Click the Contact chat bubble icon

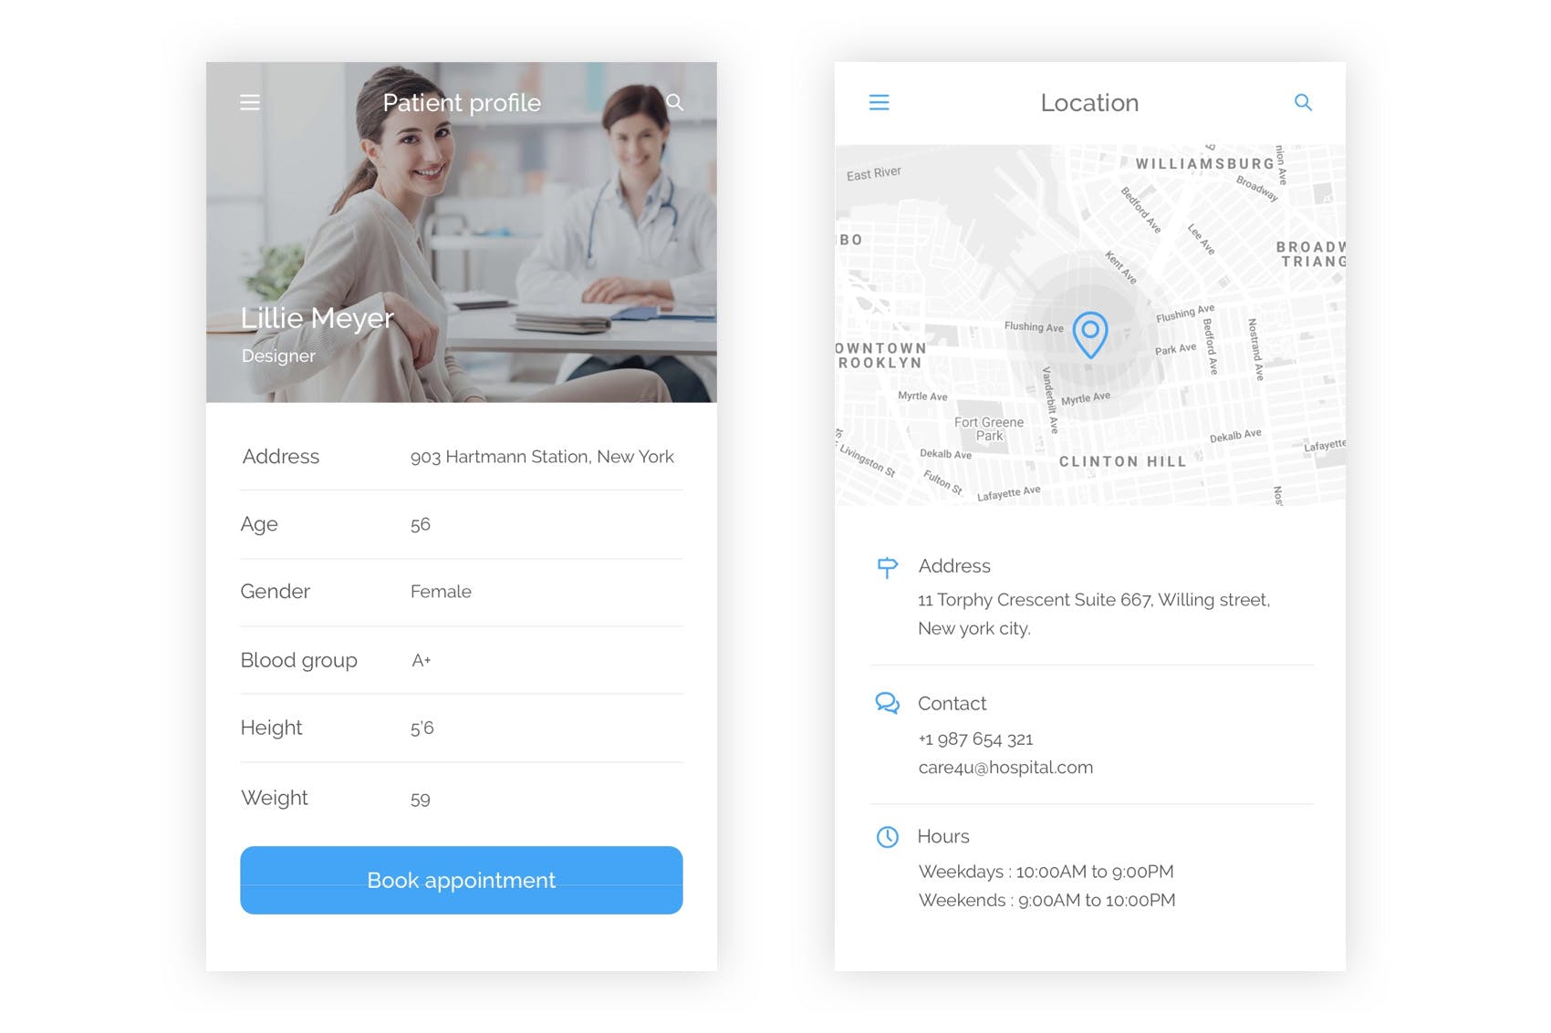pos(886,704)
